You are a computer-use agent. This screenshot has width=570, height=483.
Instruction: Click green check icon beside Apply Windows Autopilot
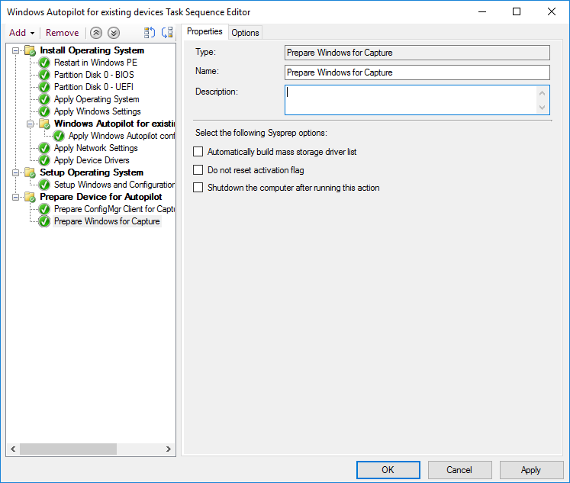click(59, 136)
